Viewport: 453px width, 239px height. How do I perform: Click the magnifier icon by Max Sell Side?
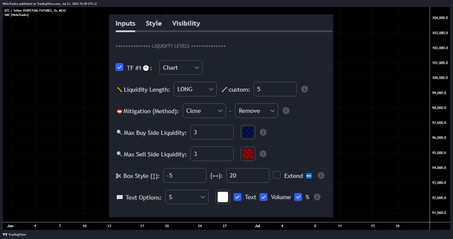[119, 154]
